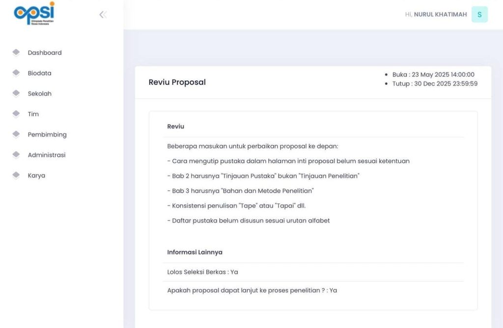Navigate to Pembimbing section
503x328 pixels.
[x=47, y=135]
